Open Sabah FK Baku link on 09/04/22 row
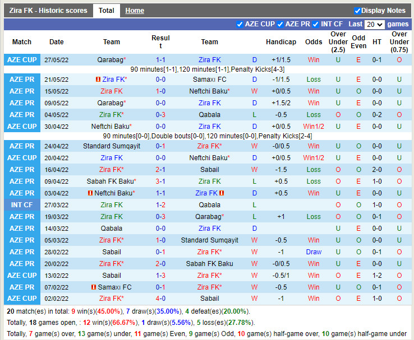The height and width of the screenshot is (340, 414). click(110, 181)
